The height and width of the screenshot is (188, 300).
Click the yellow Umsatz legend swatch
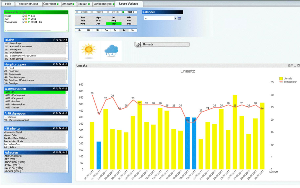pos(281,78)
